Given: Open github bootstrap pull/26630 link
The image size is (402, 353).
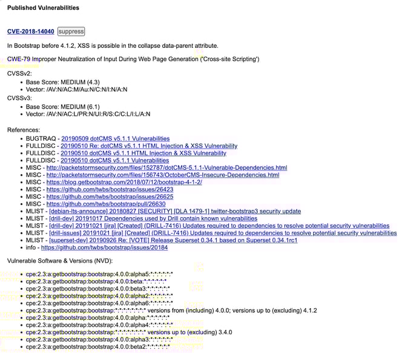Looking at the screenshot, I should coord(106,204).
